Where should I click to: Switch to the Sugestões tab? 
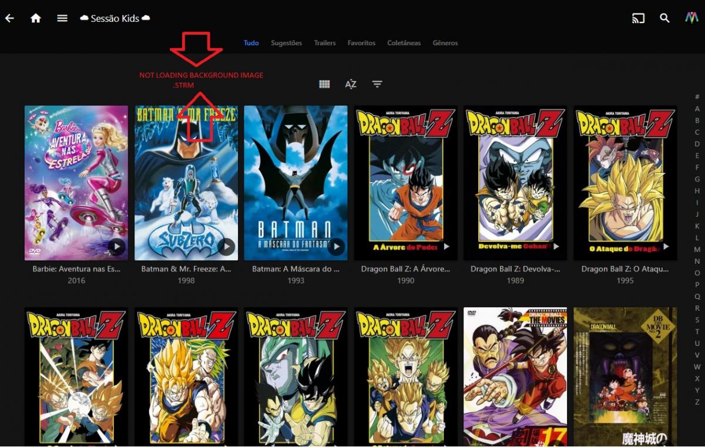pos(287,43)
